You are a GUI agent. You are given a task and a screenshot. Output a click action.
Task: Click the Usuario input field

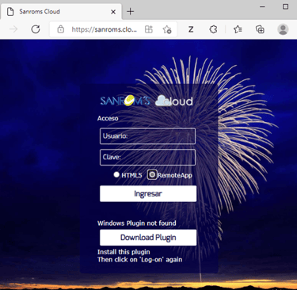147,136
